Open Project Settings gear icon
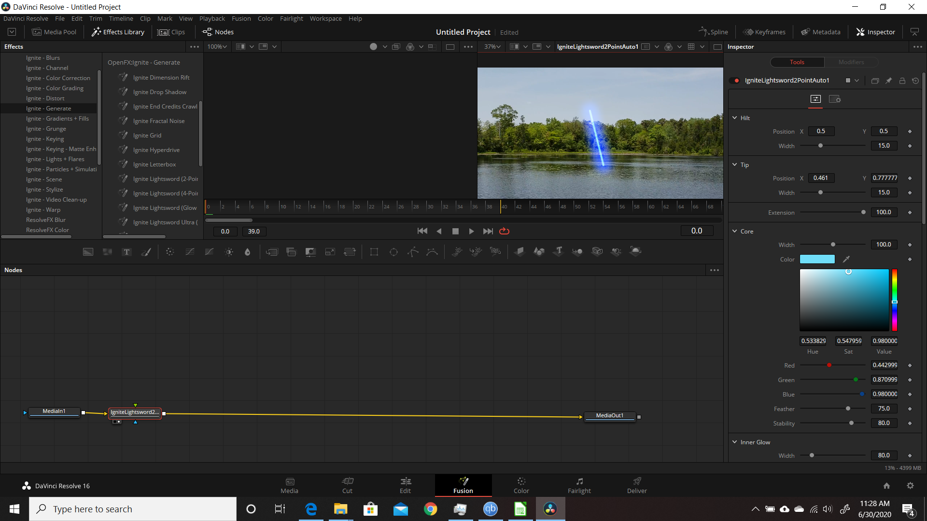 pos(910,486)
